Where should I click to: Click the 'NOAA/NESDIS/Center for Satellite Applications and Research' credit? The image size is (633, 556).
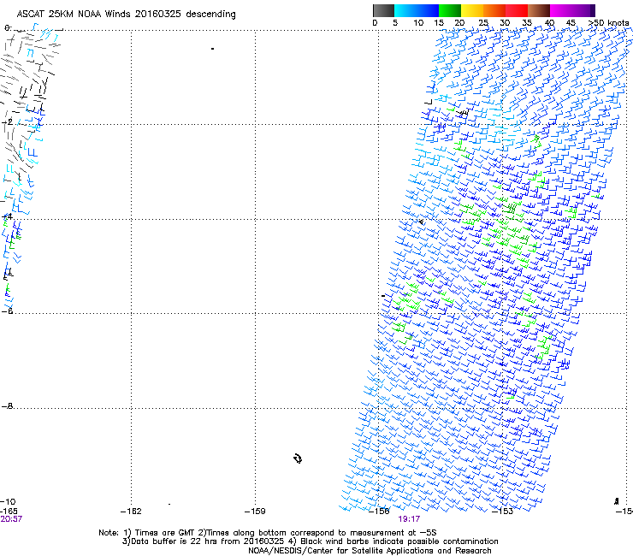click(x=370, y=551)
